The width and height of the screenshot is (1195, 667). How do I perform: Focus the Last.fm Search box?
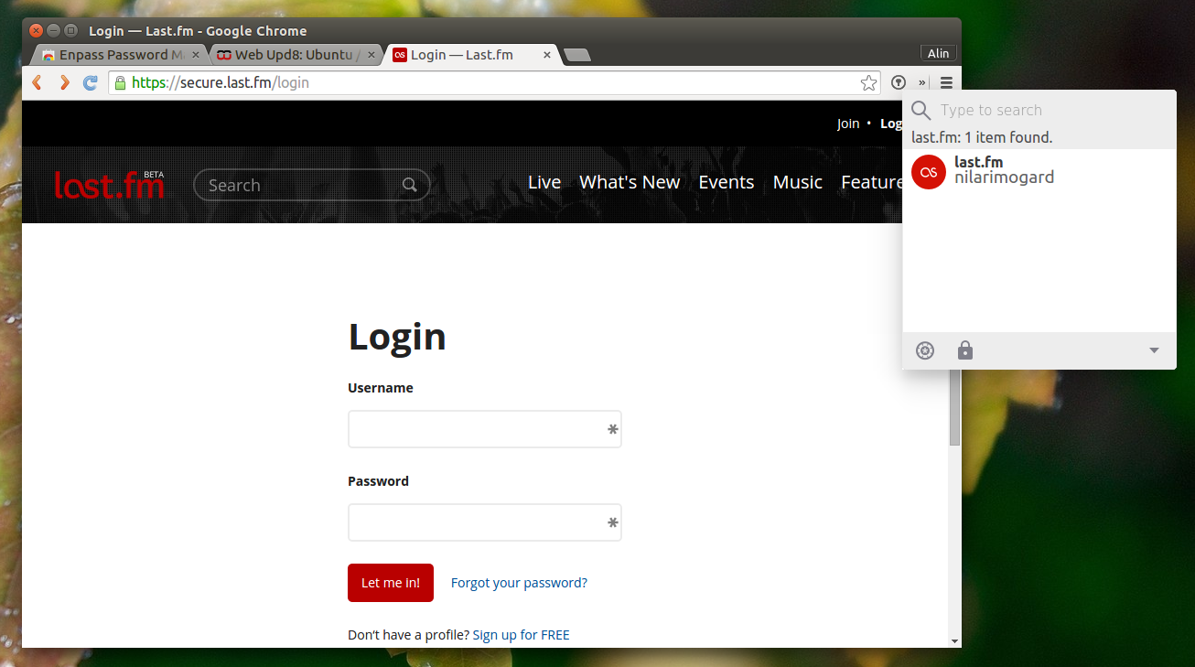point(312,185)
